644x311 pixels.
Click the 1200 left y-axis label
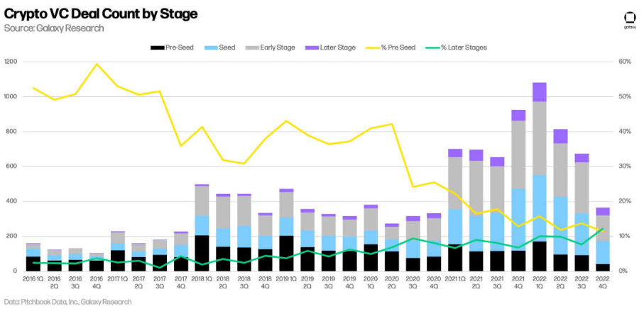10,62
